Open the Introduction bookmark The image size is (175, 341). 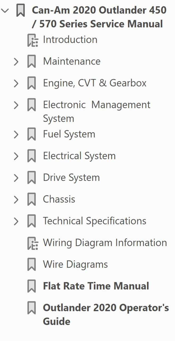(70, 40)
